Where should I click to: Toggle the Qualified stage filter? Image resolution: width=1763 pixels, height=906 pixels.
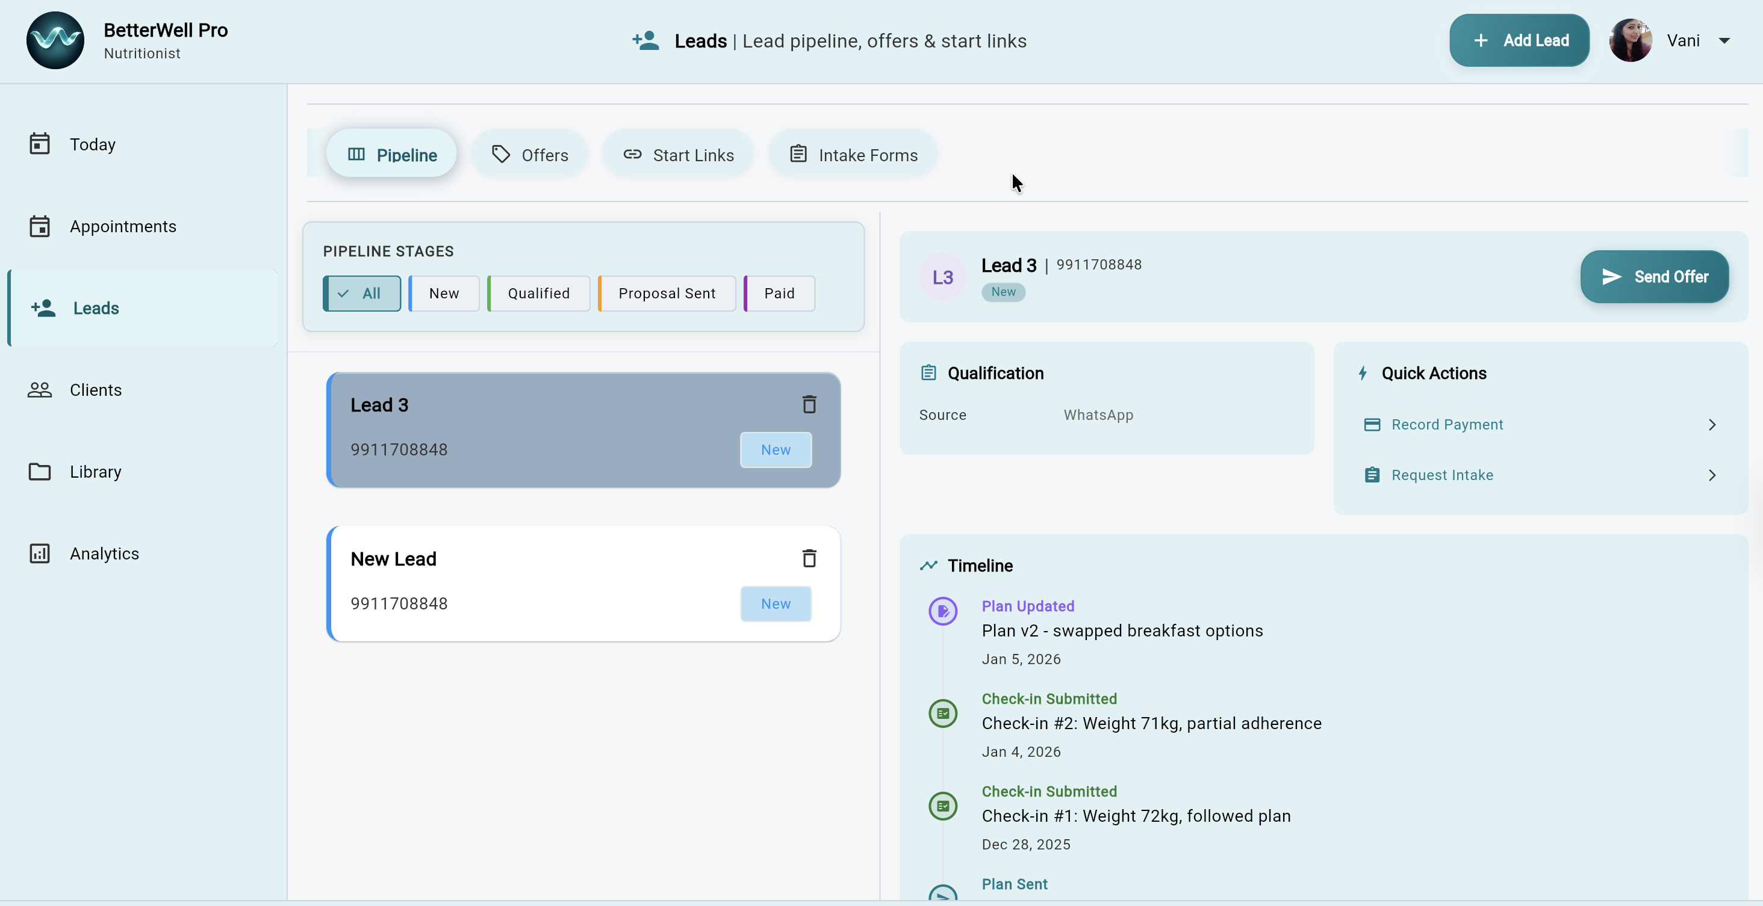coord(538,292)
